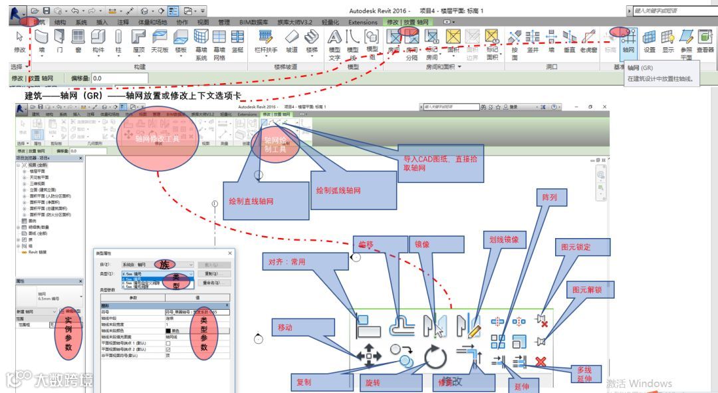The width and height of the screenshot is (718, 393).
Task: Select the 楼板 floor tool icon
Action: point(181,37)
